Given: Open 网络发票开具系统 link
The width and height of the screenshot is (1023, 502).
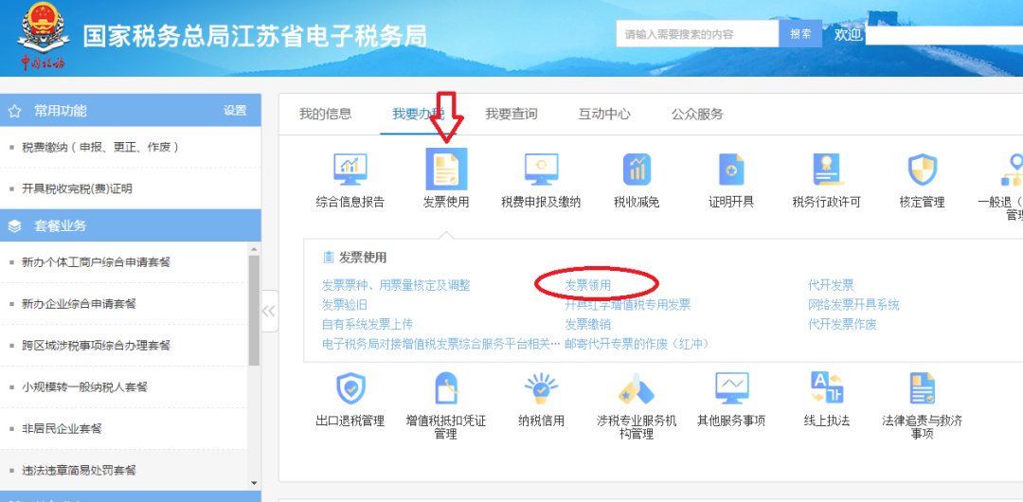Looking at the screenshot, I should pos(853,305).
